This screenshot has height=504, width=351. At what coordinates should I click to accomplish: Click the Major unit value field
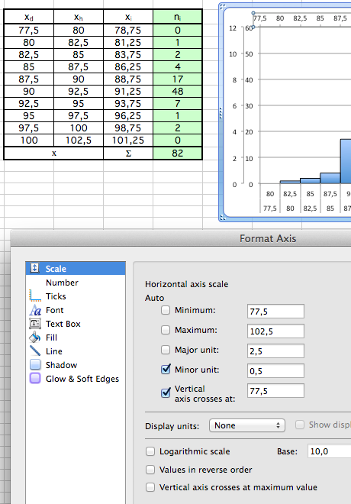pyautogui.click(x=275, y=351)
